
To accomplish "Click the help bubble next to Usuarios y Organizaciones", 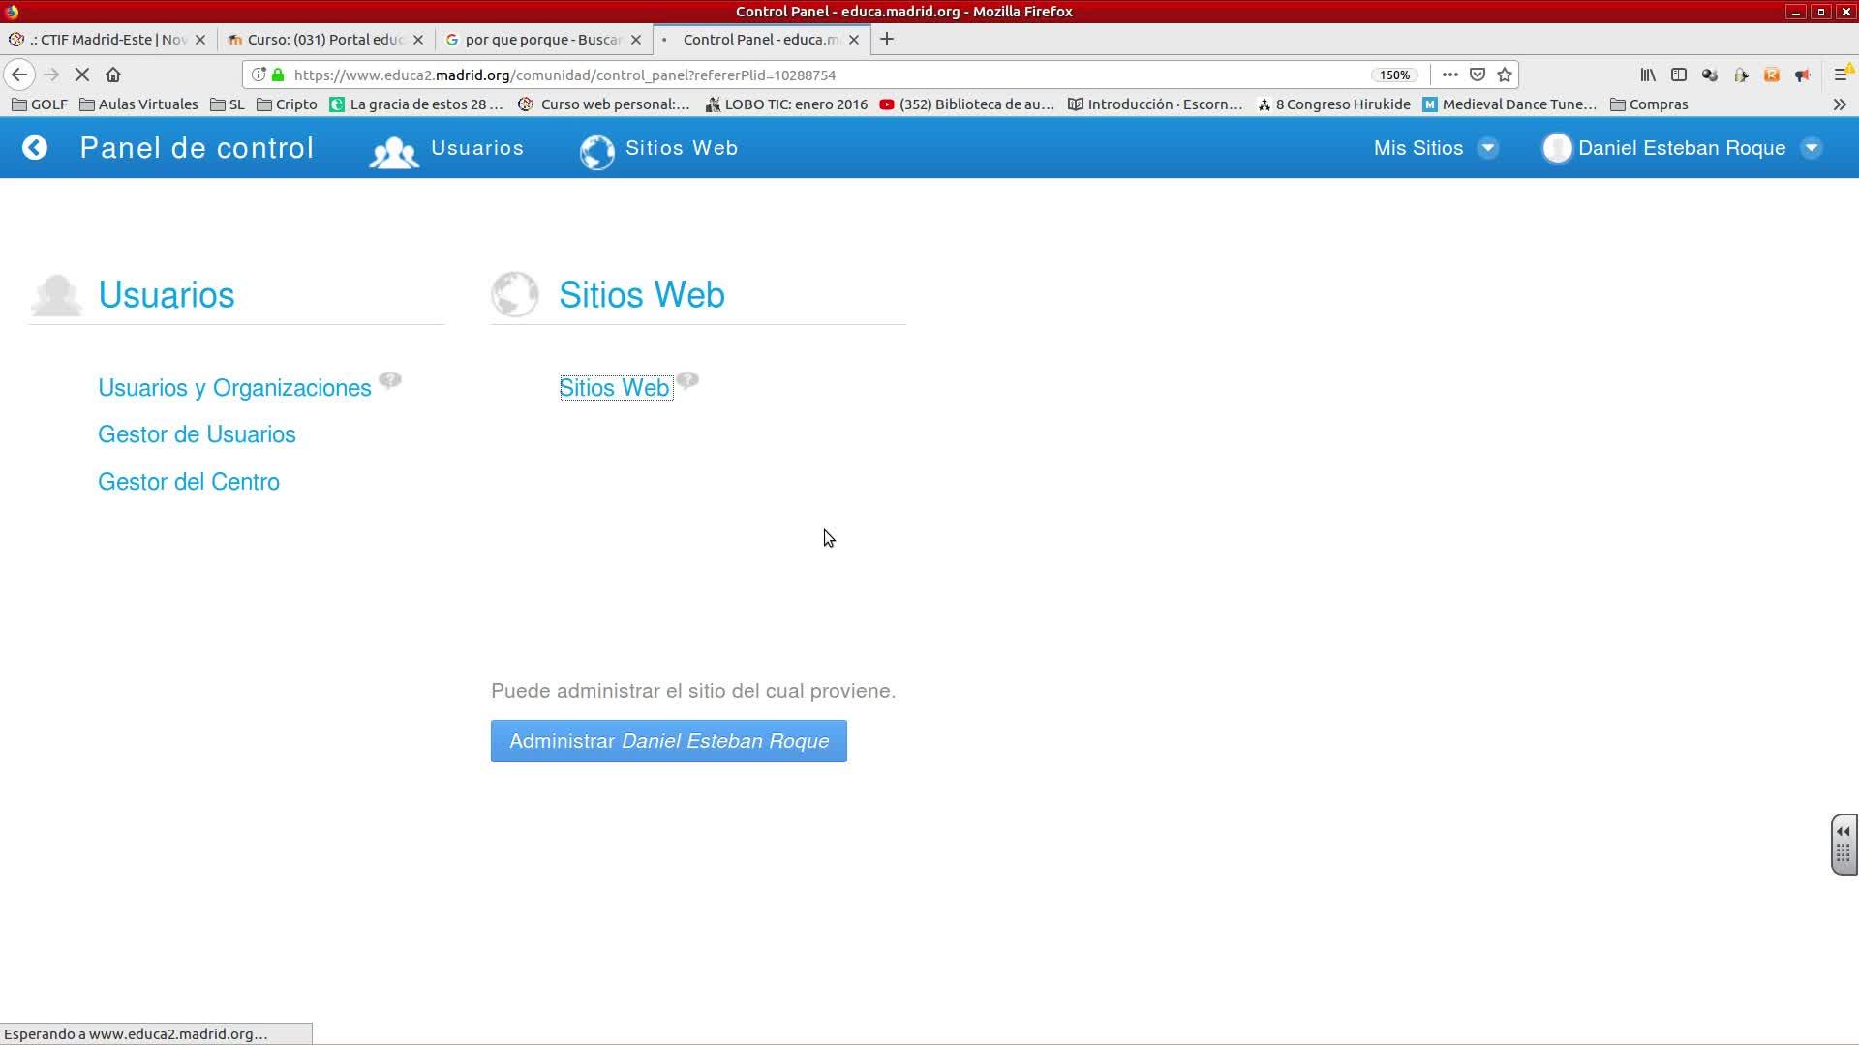I will [x=390, y=380].
